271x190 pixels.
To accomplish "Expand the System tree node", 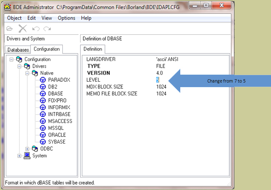I will [x=19, y=156].
